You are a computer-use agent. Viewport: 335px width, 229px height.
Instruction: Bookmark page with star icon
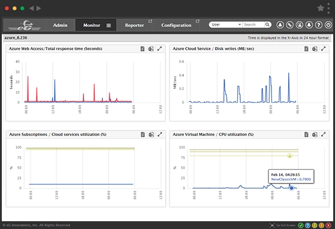pyautogui.click(x=321, y=8)
